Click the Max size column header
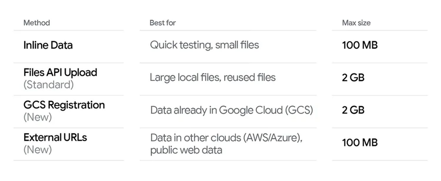This screenshot has height=181, width=441. (356, 23)
